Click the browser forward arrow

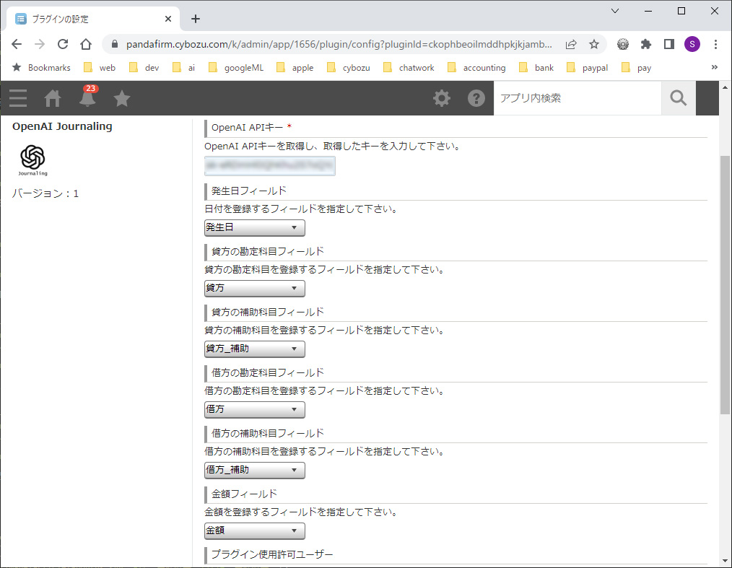(40, 44)
